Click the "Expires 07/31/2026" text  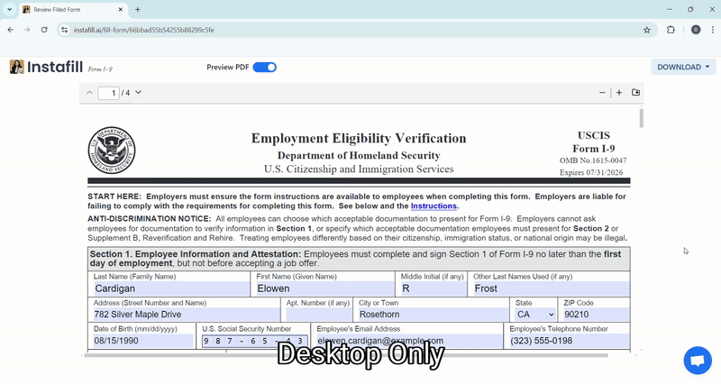click(x=591, y=172)
